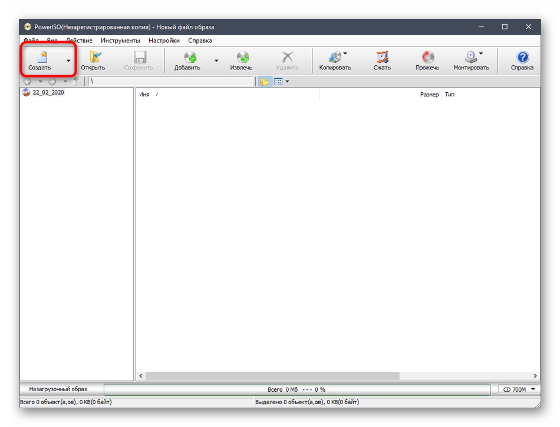Screen dimensions: 560x427
Task: Click the horizontal scrollbar in file list
Action: [x=272, y=376]
